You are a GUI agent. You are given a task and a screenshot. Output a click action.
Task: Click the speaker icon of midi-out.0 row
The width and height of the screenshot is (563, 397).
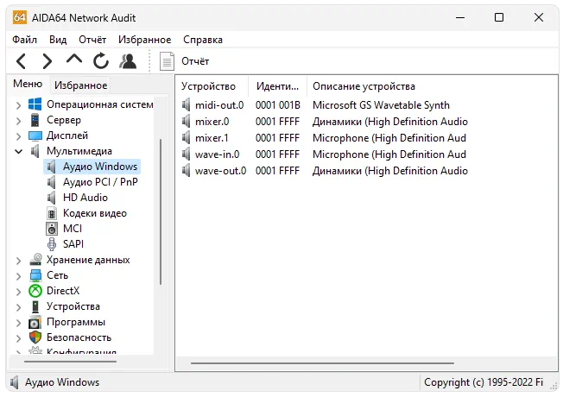pyautogui.click(x=186, y=104)
